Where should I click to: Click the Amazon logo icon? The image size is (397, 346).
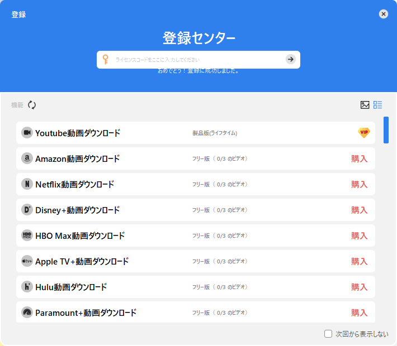tap(27, 158)
